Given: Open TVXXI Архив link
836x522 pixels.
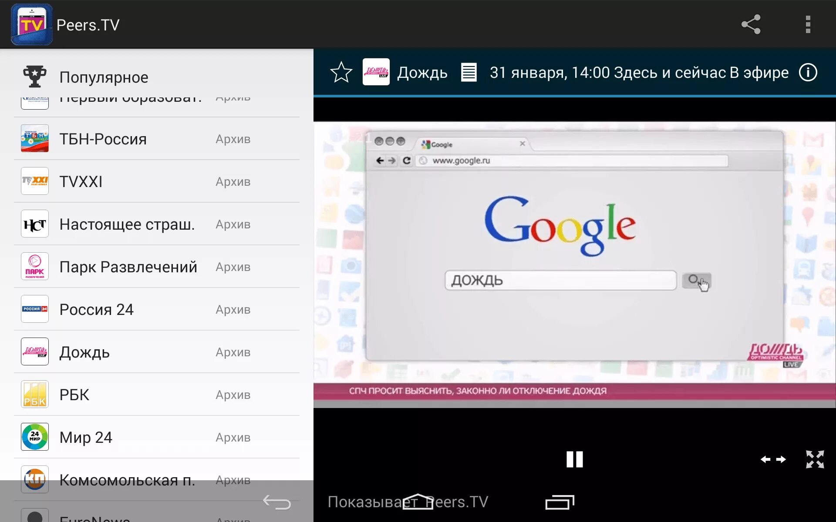Looking at the screenshot, I should click(x=233, y=182).
